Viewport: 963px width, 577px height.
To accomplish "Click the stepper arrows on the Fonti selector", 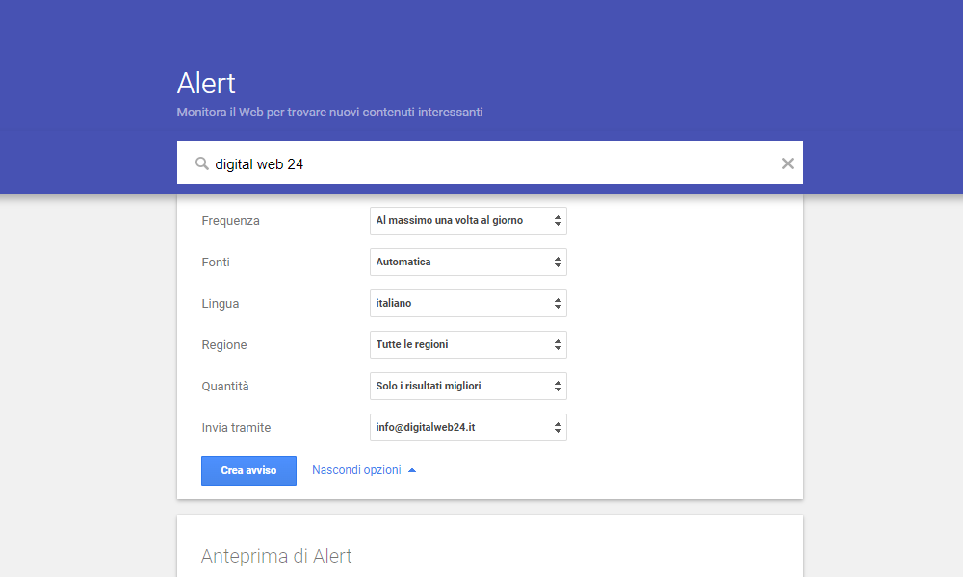I will (x=557, y=262).
